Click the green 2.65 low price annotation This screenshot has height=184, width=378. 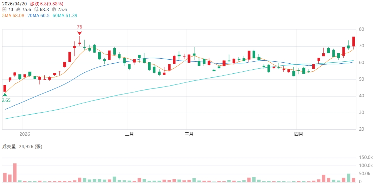(6, 100)
